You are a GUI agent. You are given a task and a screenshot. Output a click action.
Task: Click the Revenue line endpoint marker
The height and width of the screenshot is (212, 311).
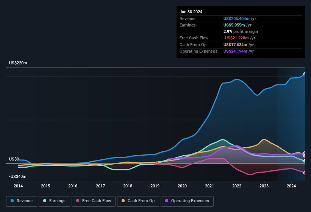tap(305, 74)
